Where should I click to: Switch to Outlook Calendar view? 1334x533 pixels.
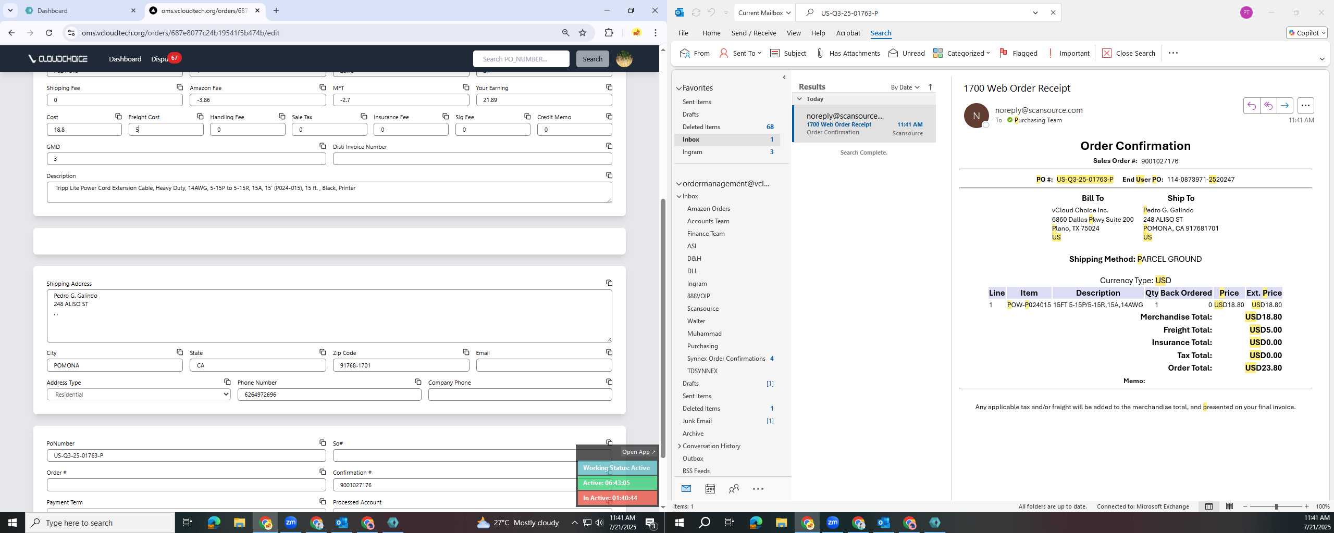[710, 489]
